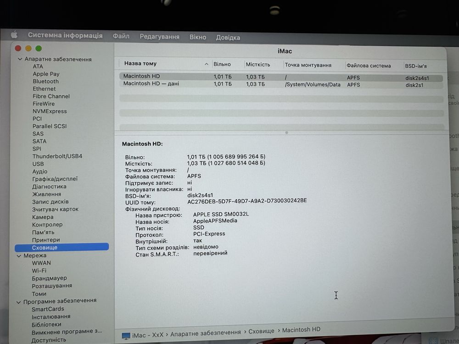Select SmartCards in the sidebar
This screenshot has height=344, width=459.
pyautogui.click(x=48, y=309)
